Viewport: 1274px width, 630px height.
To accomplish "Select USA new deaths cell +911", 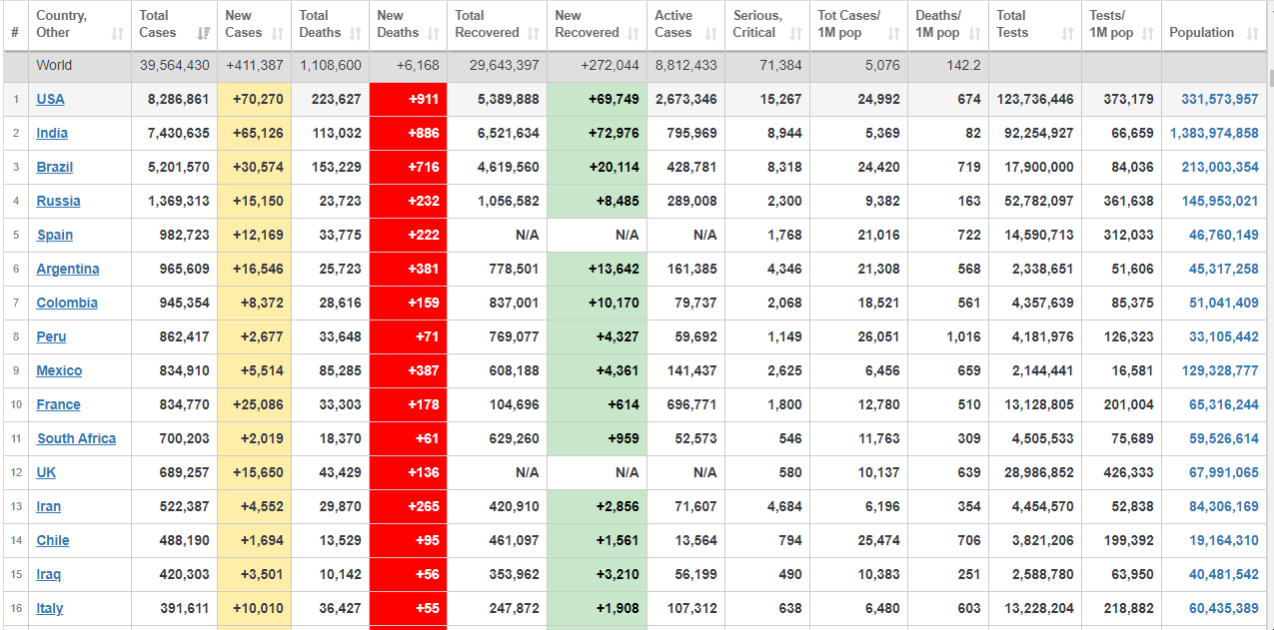I will click(409, 99).
